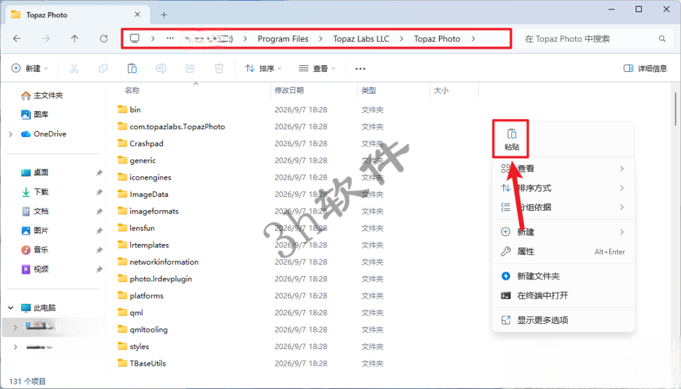Open 图片 in the sidebar

(x=36, y=230)
